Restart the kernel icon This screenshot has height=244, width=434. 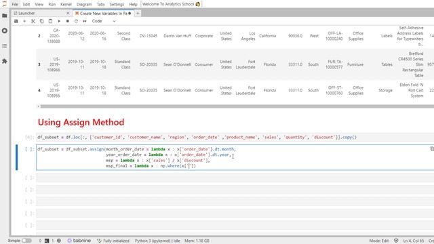(x=76, y=21)
